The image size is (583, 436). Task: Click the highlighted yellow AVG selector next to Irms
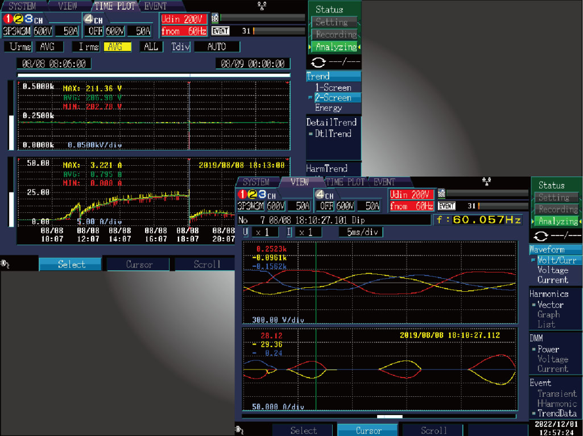[117, 47]
